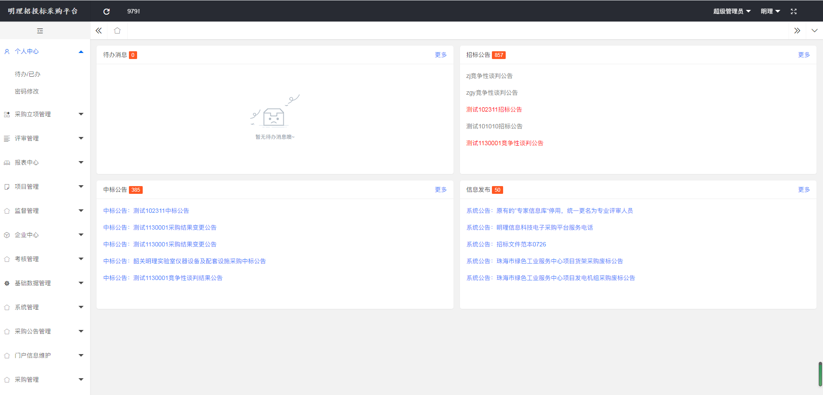823x395 pixels.
Task: Expand 项目管理 dropdown arrow
Action: [x=81, y=187]
